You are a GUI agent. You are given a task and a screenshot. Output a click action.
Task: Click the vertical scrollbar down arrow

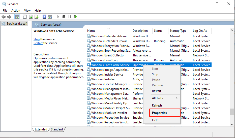tap(232, 124)
